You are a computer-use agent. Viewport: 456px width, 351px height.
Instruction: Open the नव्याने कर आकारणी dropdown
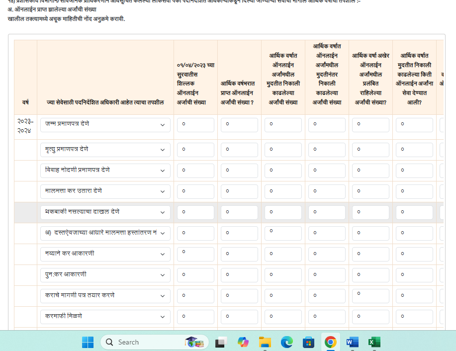(105, 254)
